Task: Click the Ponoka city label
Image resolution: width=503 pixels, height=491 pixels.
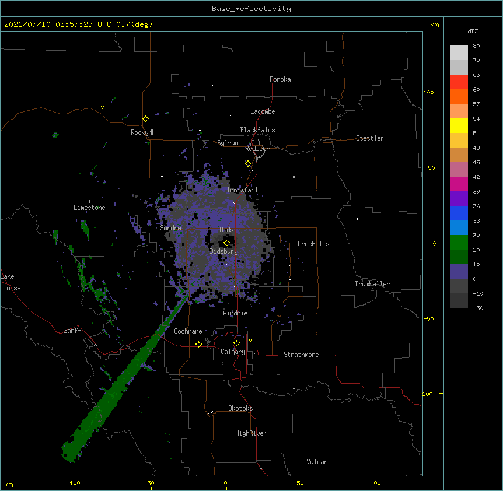Action: (280, 79)
